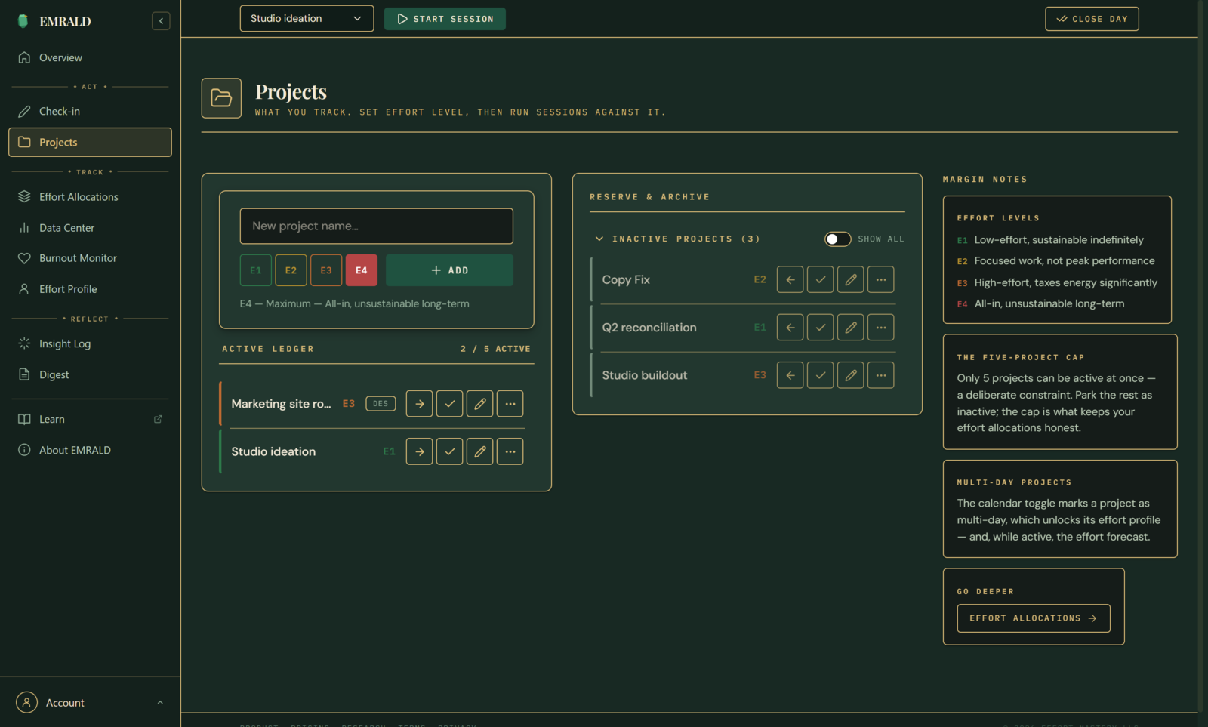The image size is (1208, 727).
Task: Collapse the sidebar with the chevron button
Action: pyautogui.click(x=161, y=21)
